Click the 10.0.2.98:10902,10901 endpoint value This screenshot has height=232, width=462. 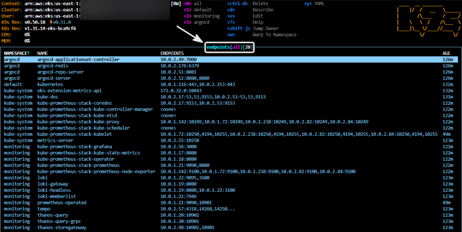188,227
